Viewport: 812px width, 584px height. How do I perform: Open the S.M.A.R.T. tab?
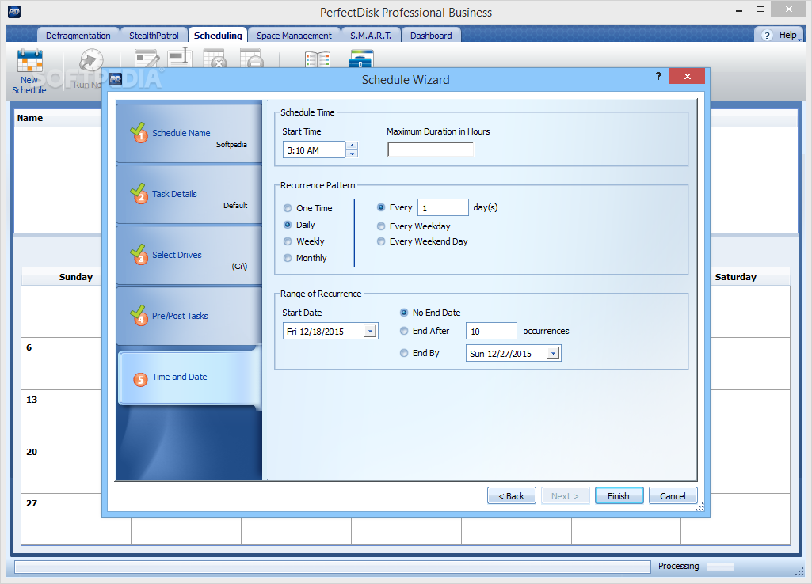[x=370, y=35]
